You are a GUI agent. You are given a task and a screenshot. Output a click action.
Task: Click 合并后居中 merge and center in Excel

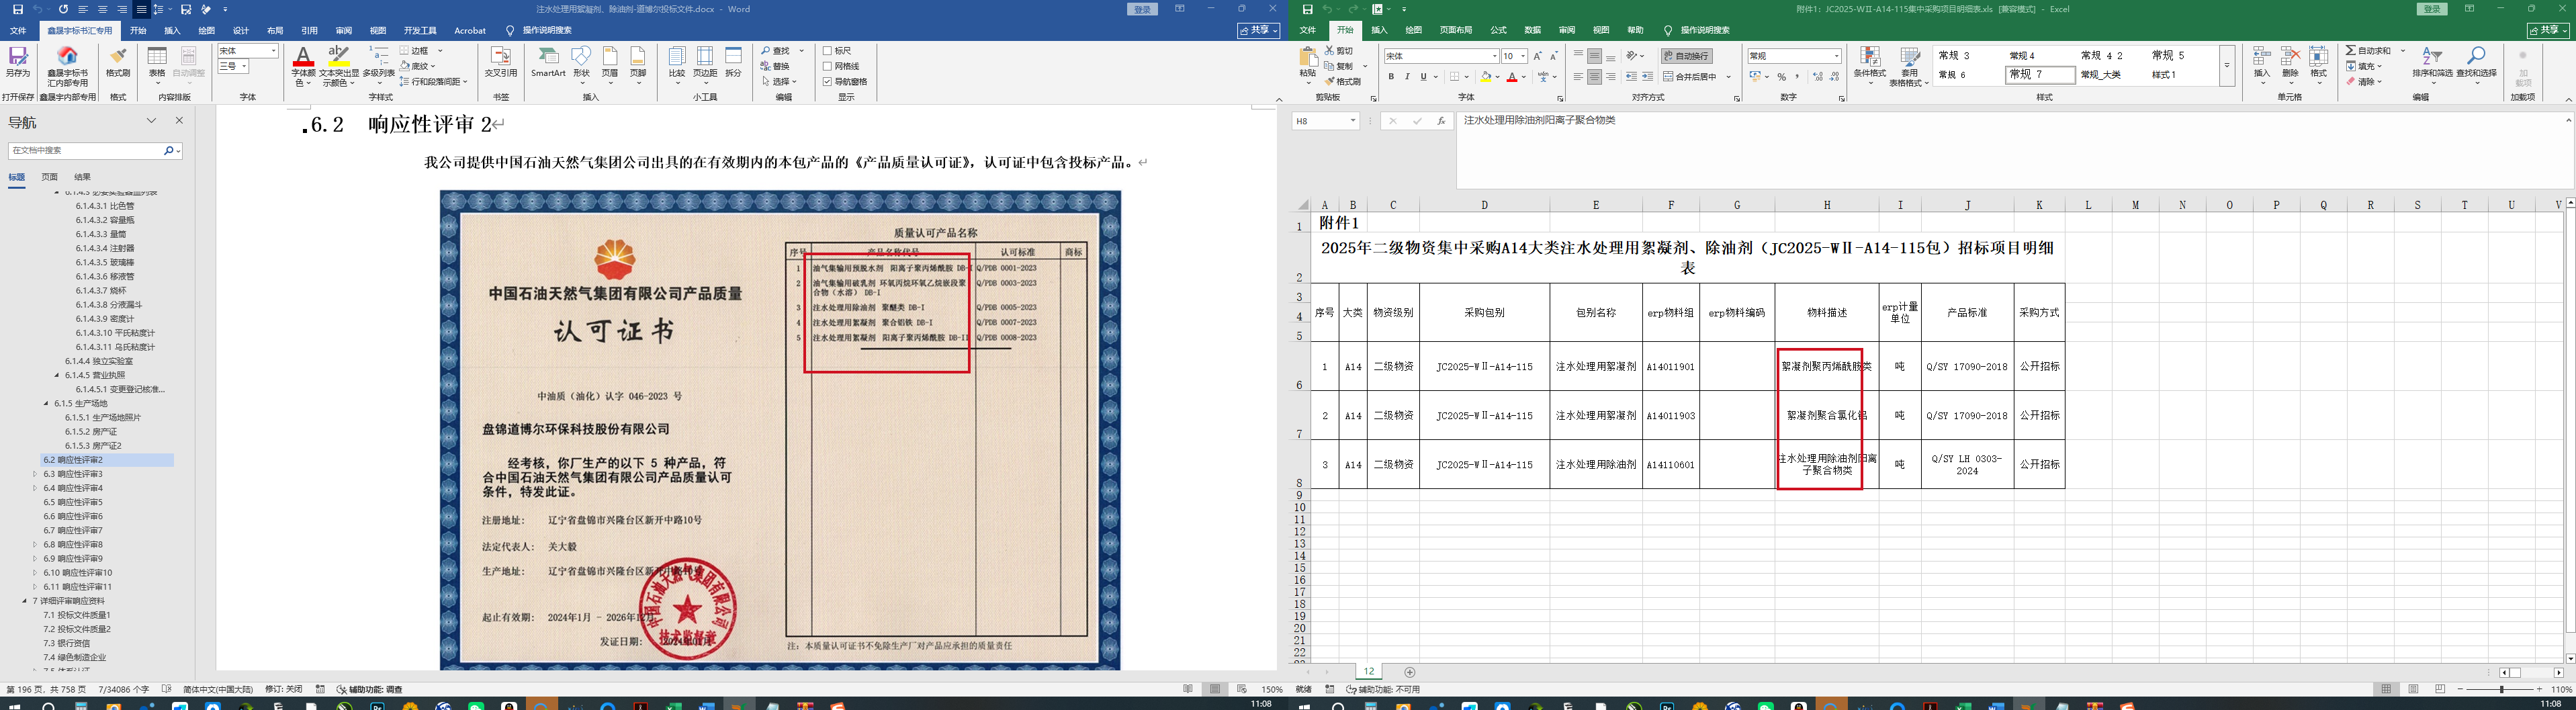pyautogui.click(x=1690, y=77)
